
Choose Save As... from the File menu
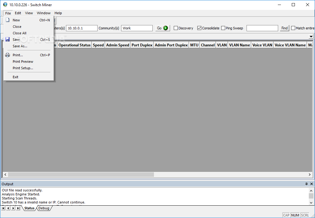[28, 46]
